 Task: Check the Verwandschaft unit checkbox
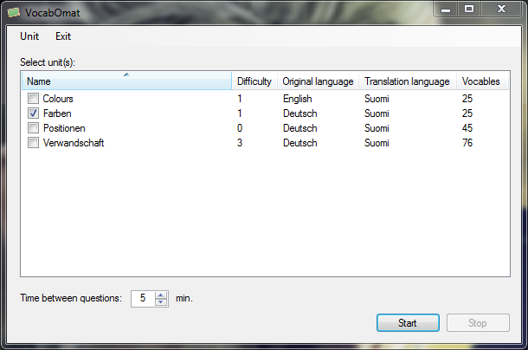point(33,143)
